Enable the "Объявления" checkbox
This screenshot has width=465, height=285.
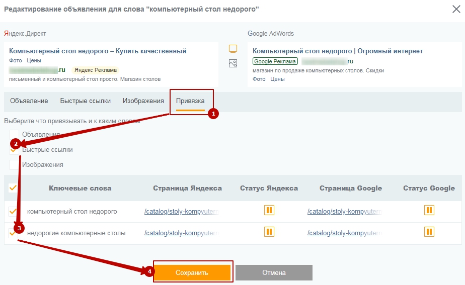(14, 135)
